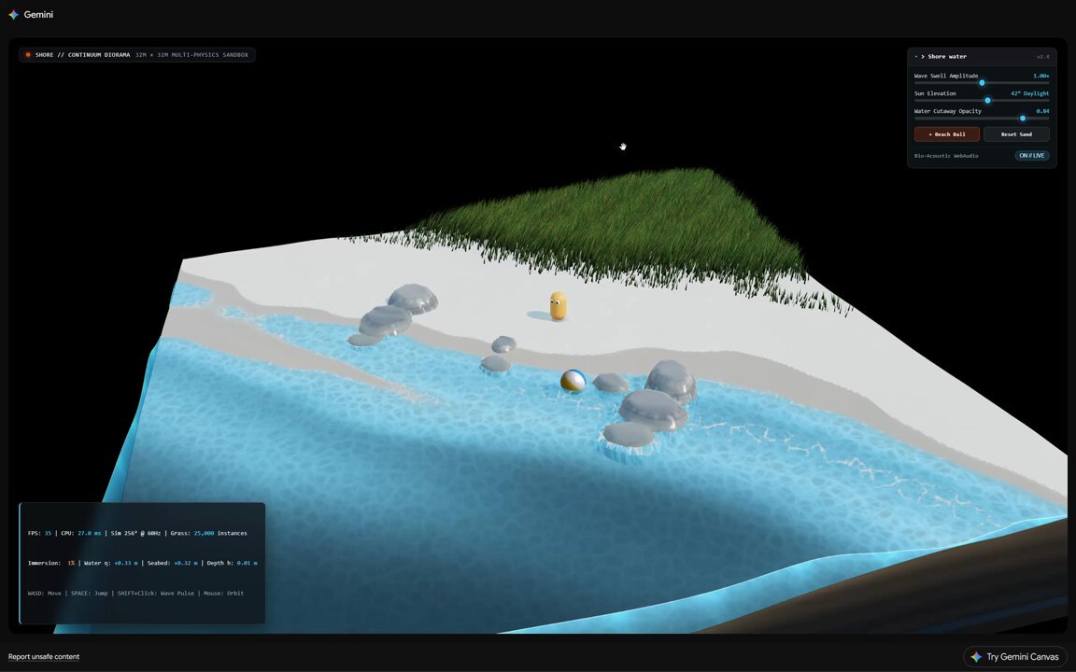Click the 'Water η: +0.33 m' readout
The height and width of the screenshot is (672, 1076).
110,564
